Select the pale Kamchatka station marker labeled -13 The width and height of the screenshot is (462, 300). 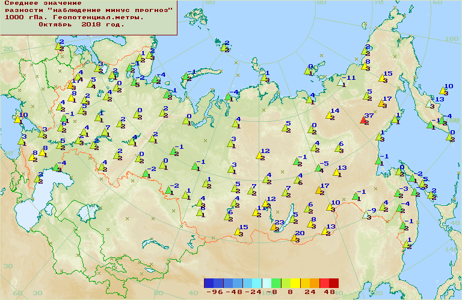[430, 104]
